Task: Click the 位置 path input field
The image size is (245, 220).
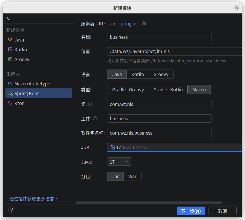Action: click(x=174, y=51)
